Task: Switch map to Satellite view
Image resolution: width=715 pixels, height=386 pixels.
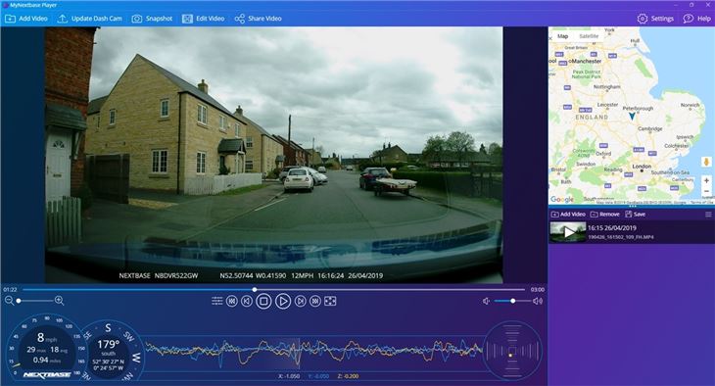Action: pyautogui.click(x=589, y=36)
